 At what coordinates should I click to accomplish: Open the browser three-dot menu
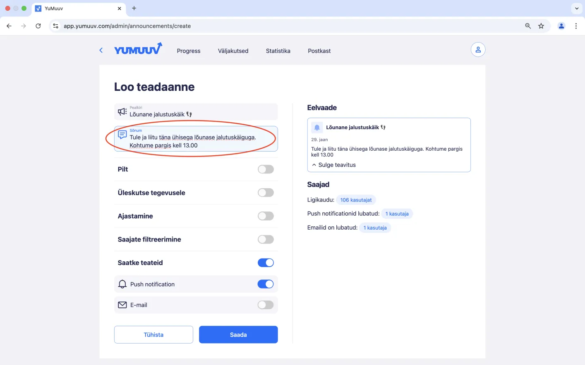pyautogui.click(x=576, y=26)
